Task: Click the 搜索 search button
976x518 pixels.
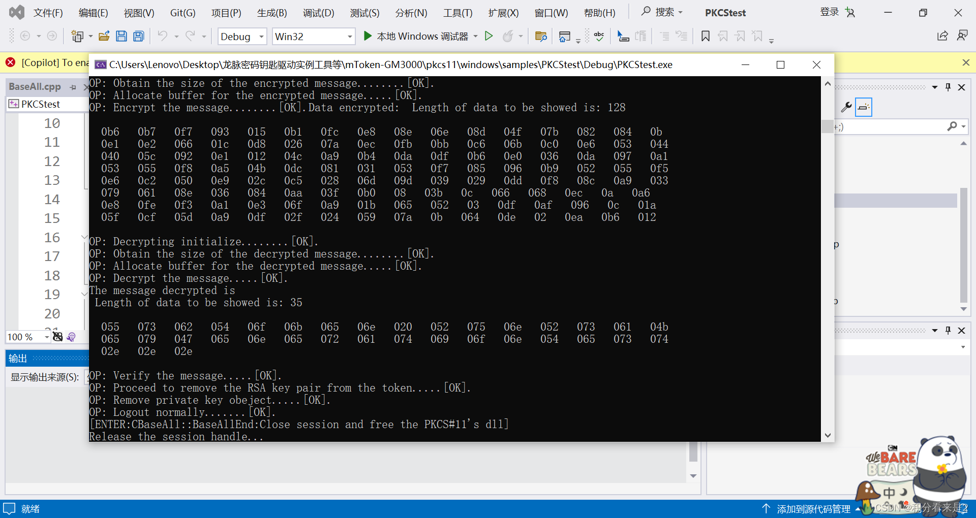Action: 662,12
